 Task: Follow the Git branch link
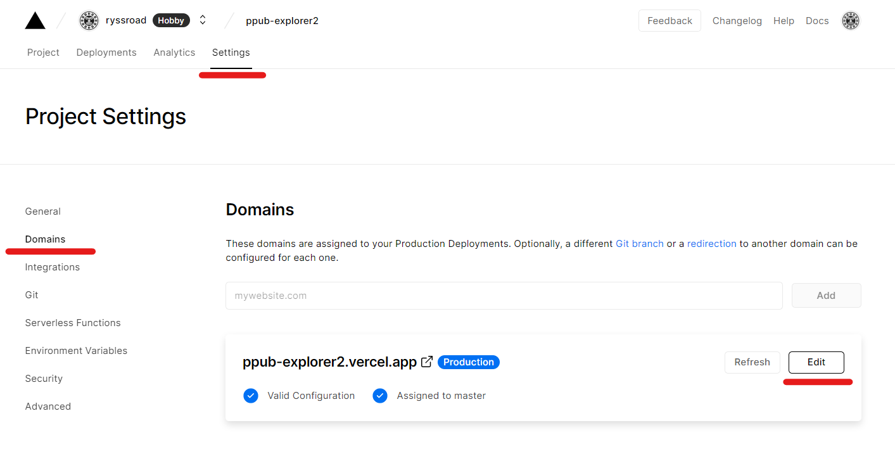pyautogui.click(x=640, y=244)
